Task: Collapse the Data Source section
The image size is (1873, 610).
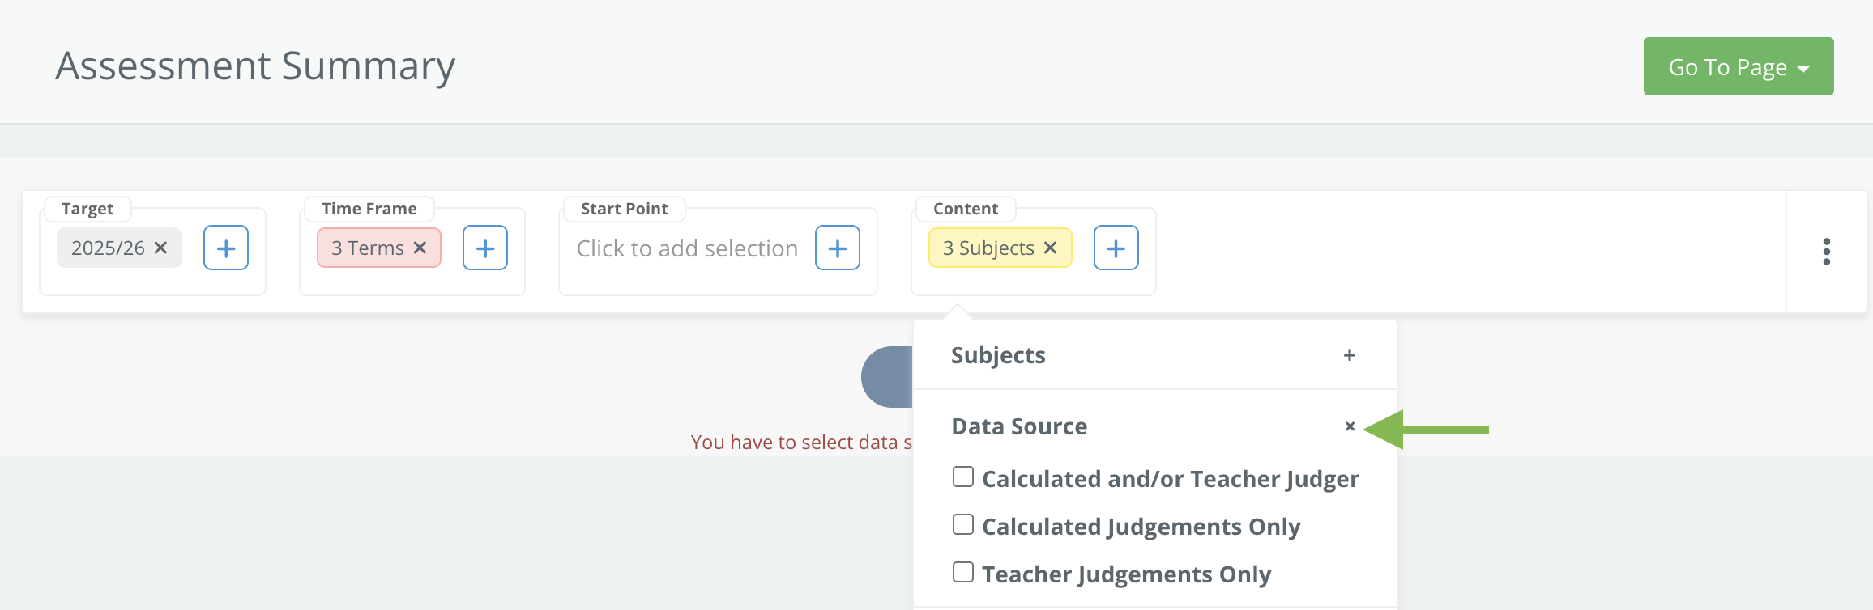Action: 1350,426
